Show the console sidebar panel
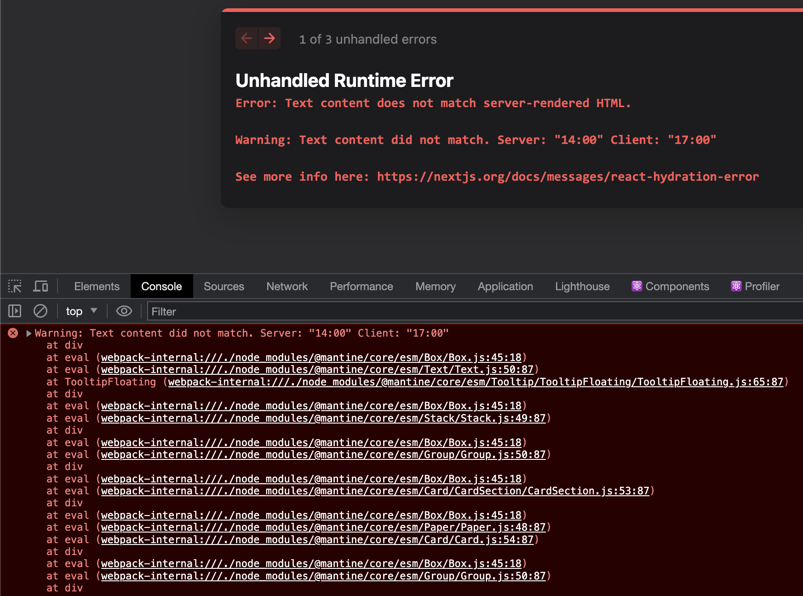Screen dimensions: 803x596 pyautogui.click(x=14, y=311)
